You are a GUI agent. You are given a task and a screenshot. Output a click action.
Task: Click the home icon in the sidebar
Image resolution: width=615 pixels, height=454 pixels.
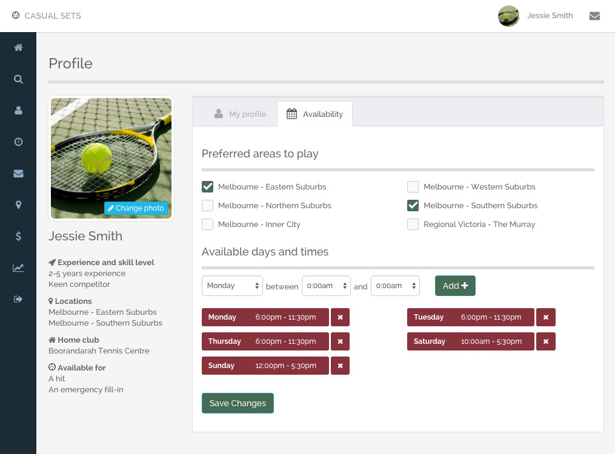pos(18,46)
